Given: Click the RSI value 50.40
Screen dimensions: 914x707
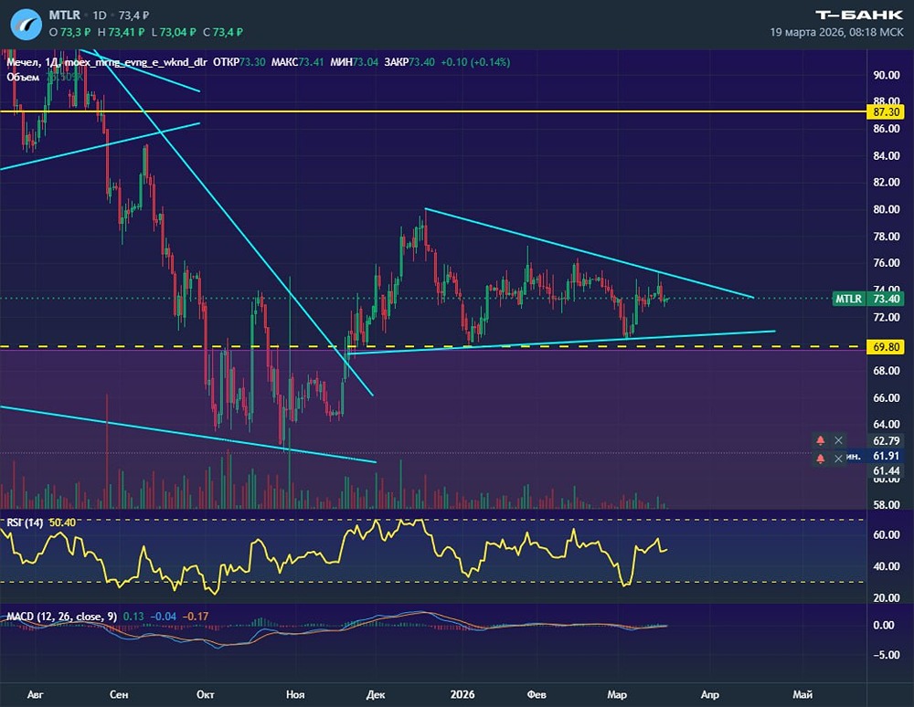Looking at the screenshot, I should [x=62, y=522].
